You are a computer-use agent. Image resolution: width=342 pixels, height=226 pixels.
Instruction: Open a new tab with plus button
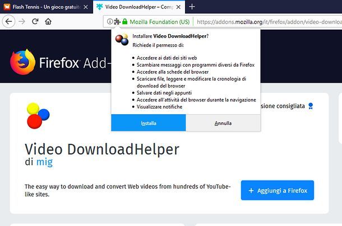point(192,7)
